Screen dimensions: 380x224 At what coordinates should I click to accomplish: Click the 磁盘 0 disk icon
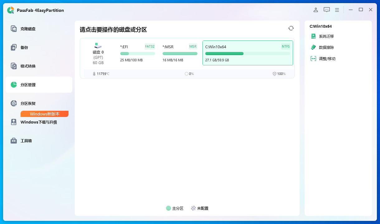pos(98,45)
